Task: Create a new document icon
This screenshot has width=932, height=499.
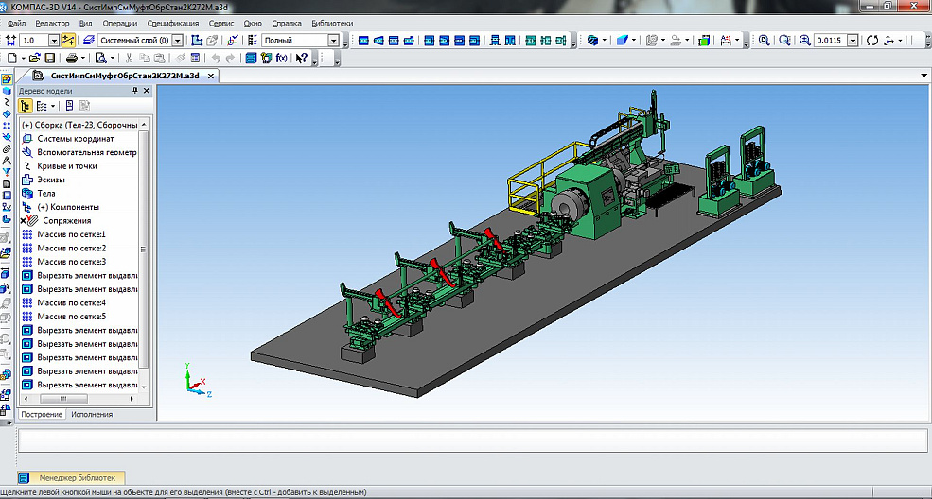Action: (x=10, y=59)
